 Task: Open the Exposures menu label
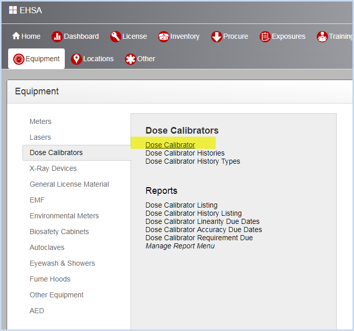pos(289,36)
